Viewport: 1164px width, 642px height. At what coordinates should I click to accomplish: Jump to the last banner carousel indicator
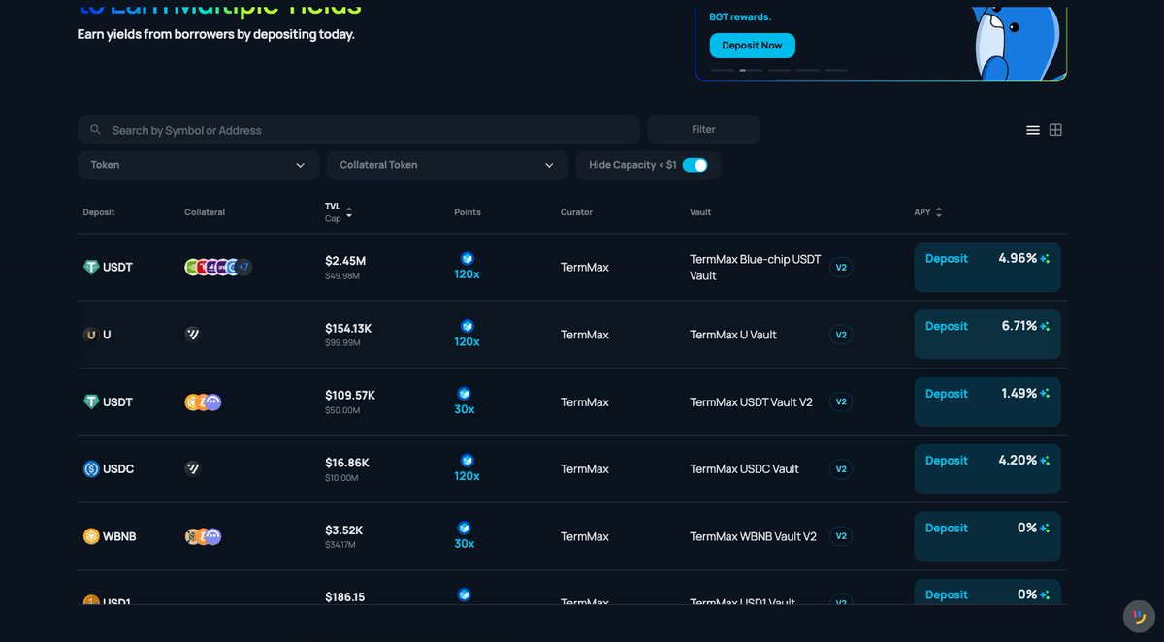836,70
